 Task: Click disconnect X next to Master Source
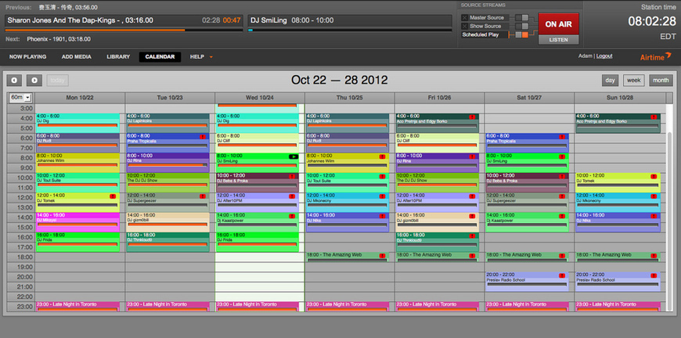click(x=464, y=17)
